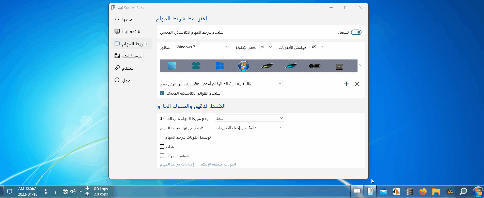The width and height of the screenshot is (484, 198).
Task: Open the icon margins dropdown set to XS
Action: click(317, 47)
